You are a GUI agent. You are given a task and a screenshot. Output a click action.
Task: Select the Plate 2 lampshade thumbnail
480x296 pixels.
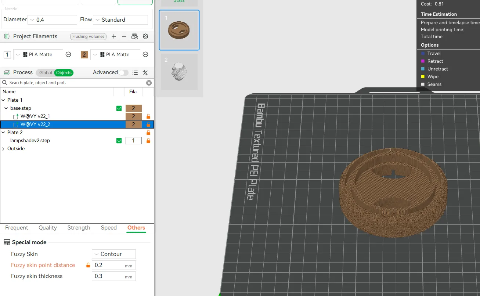pos(179,72)
